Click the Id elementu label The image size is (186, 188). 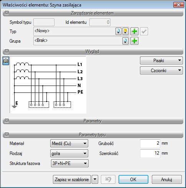[76, 22]
